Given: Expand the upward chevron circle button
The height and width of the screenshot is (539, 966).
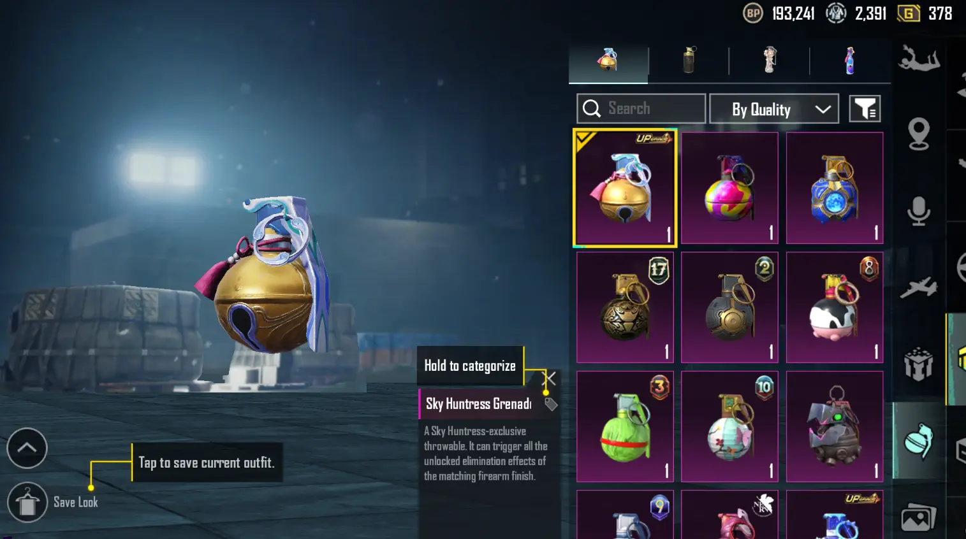Looking at the screenshot, I should (27, 448).
